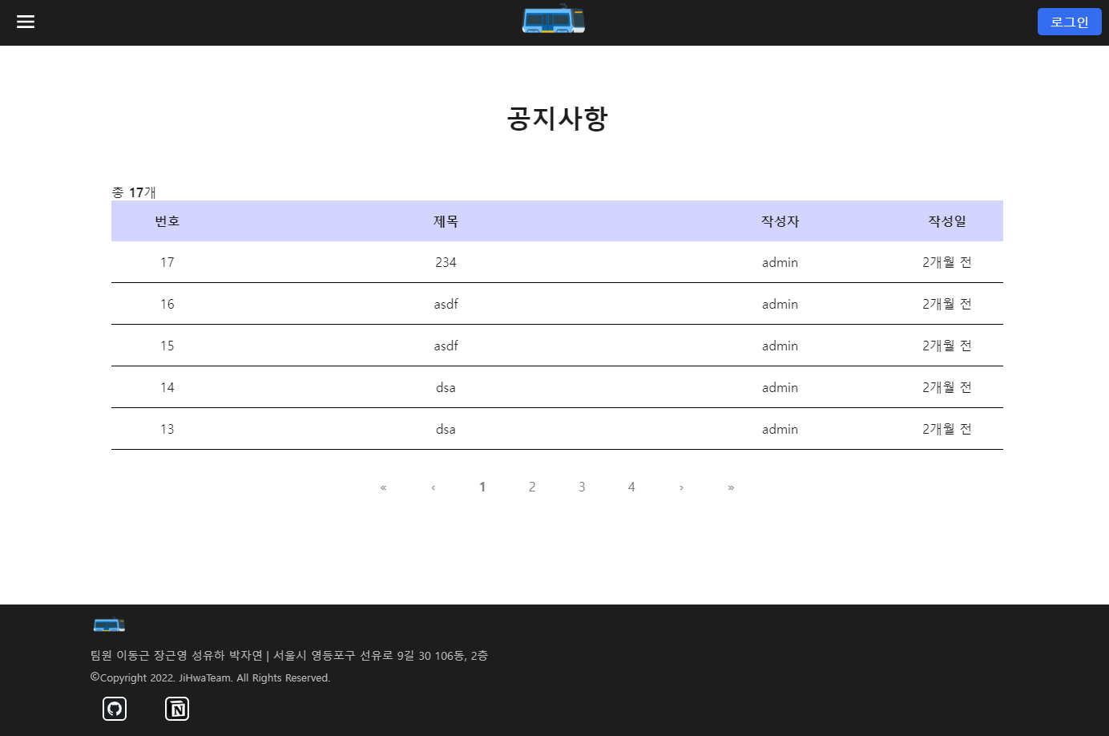Click the date 2개월 전 in row 17

point(947,262)
